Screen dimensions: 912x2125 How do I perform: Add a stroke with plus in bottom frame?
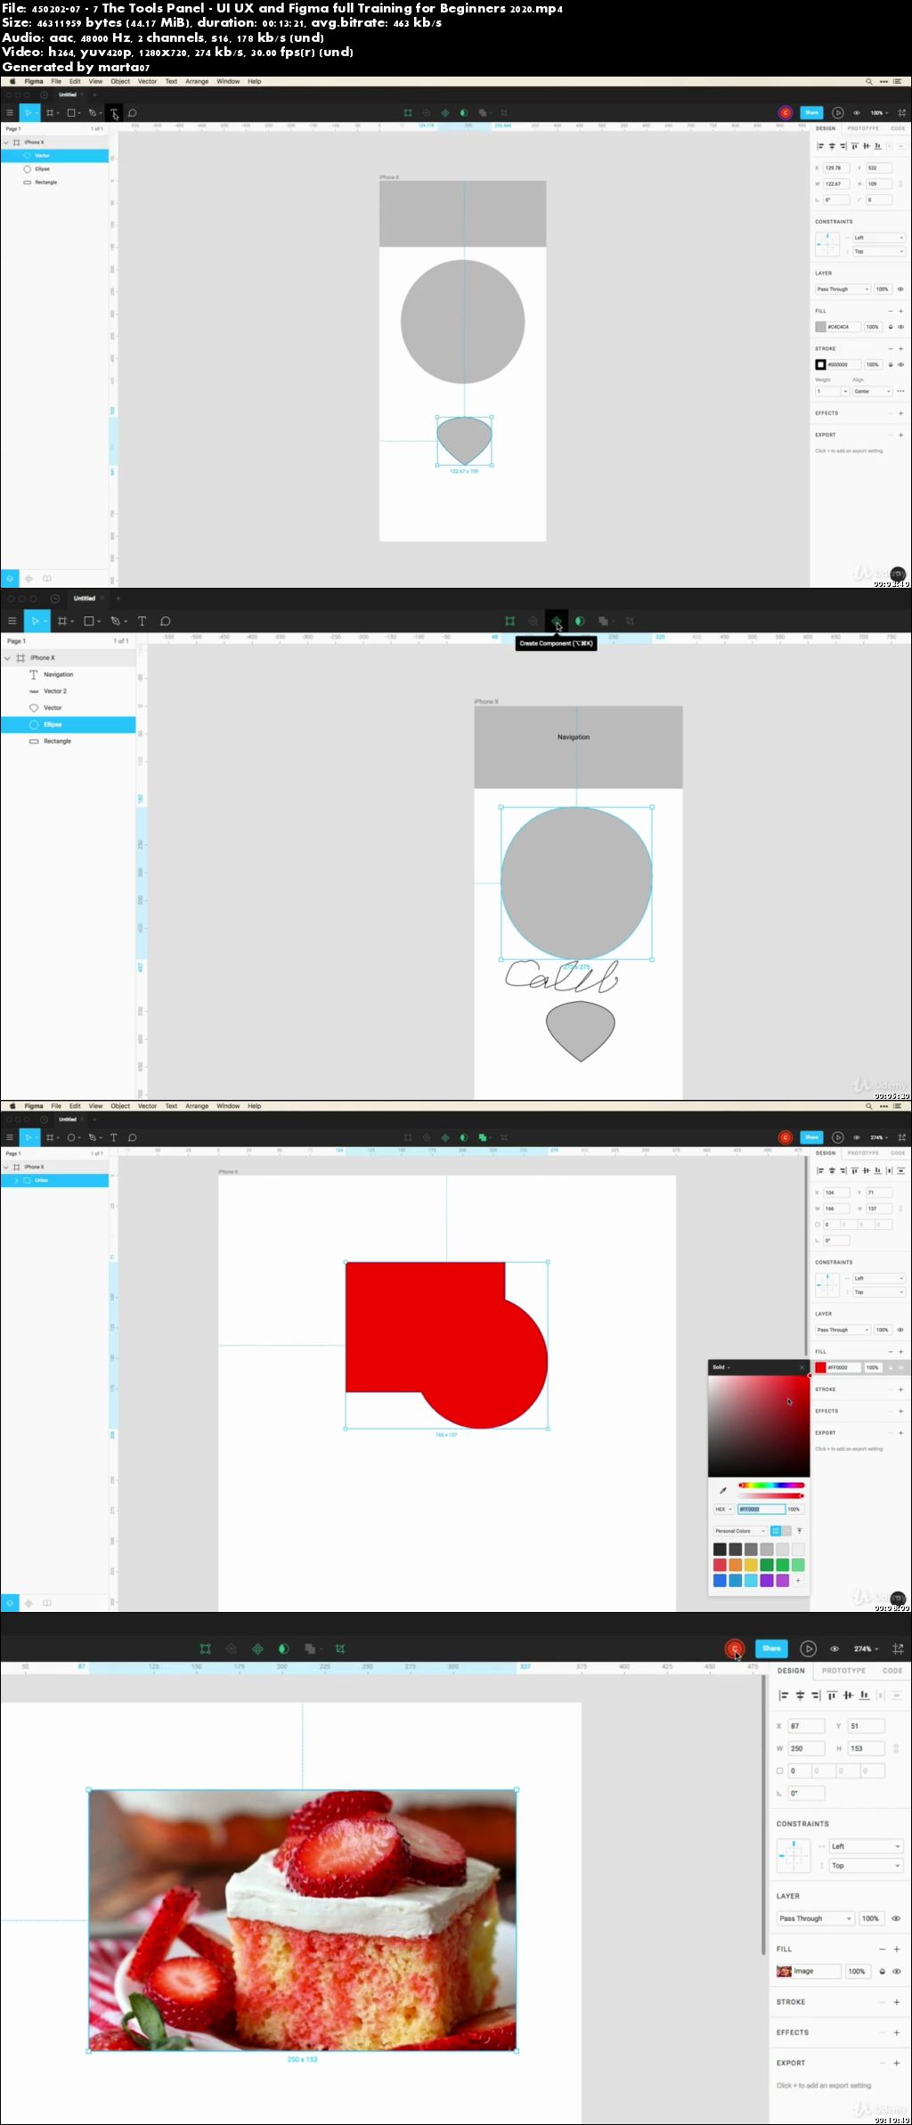[896, 2001]
